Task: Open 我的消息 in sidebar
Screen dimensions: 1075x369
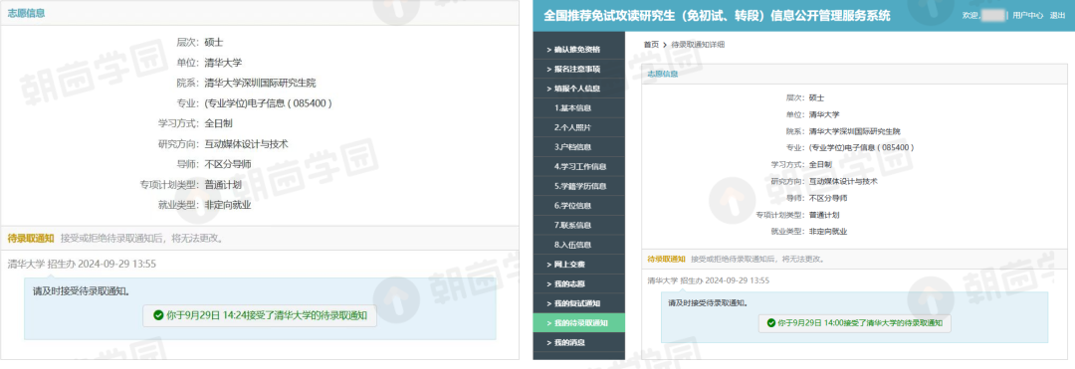Action: pos(578,342)
